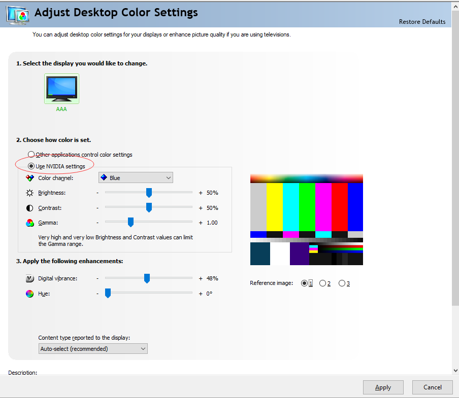This screenshot has height=398, width=459.
Task: Choose reference image 2
Action: 322,283
